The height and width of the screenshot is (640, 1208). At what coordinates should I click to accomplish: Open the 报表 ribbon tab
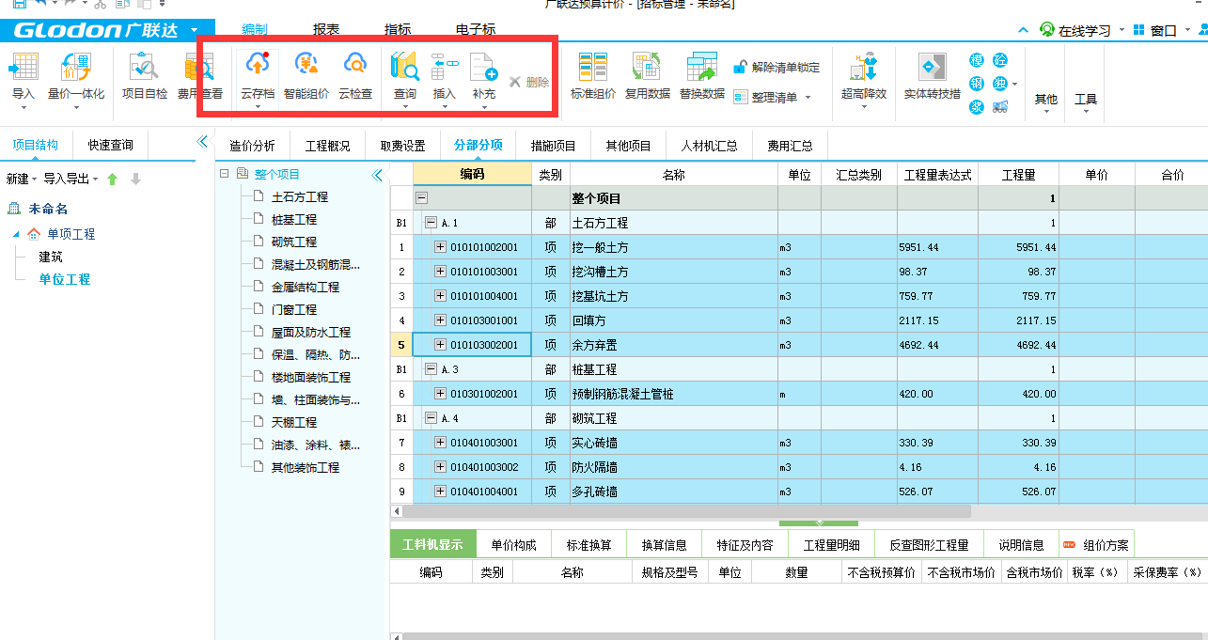[326, 30]
